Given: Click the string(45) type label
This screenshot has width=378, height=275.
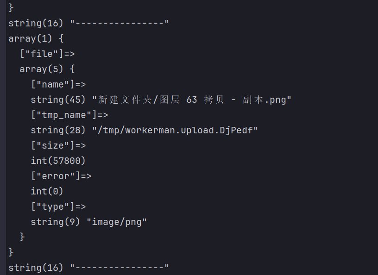Looking at the screenshot, I should (58, 100).
